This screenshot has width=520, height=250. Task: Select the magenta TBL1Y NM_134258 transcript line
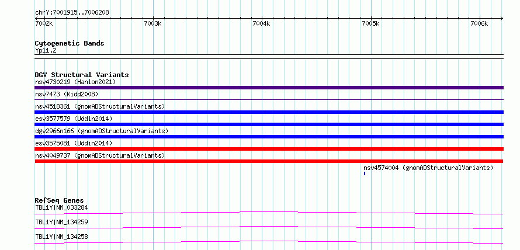pyautogui.click(x=269, y=242)
